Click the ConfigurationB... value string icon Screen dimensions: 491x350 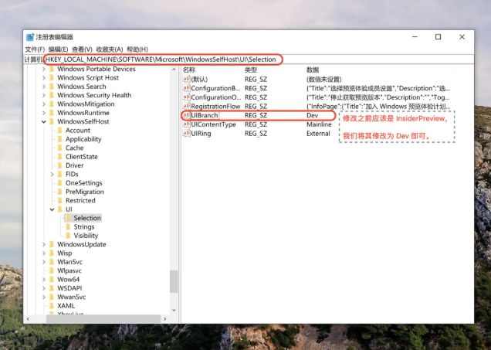(x=186, y=88)
